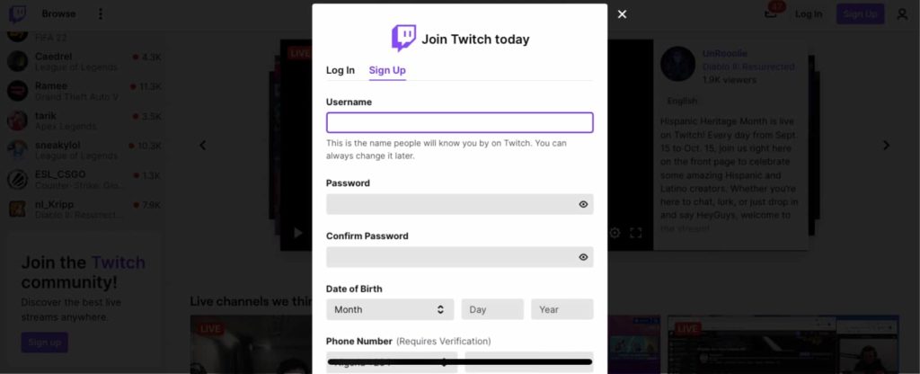
Task: Toggle visibility in Confirm Password field
Action: click(583, 257)
